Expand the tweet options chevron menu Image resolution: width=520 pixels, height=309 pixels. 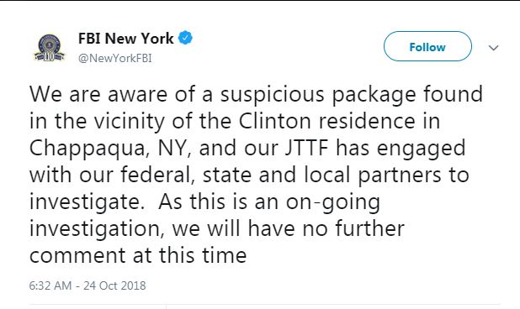click(493, 48)
